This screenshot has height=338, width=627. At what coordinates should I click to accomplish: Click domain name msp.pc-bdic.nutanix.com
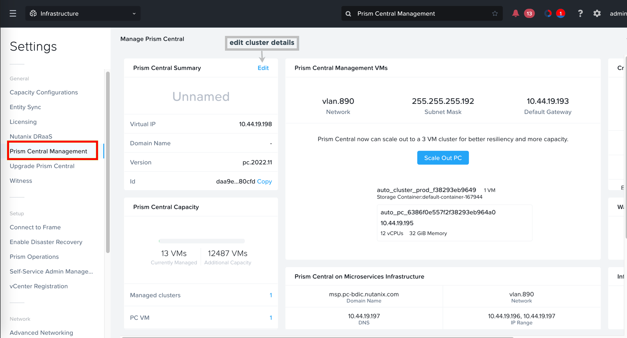point(364,294)
